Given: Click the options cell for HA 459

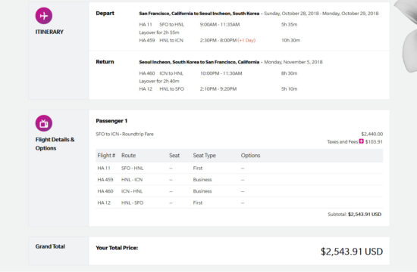Looking at the screenshot, I should (243, 180).
